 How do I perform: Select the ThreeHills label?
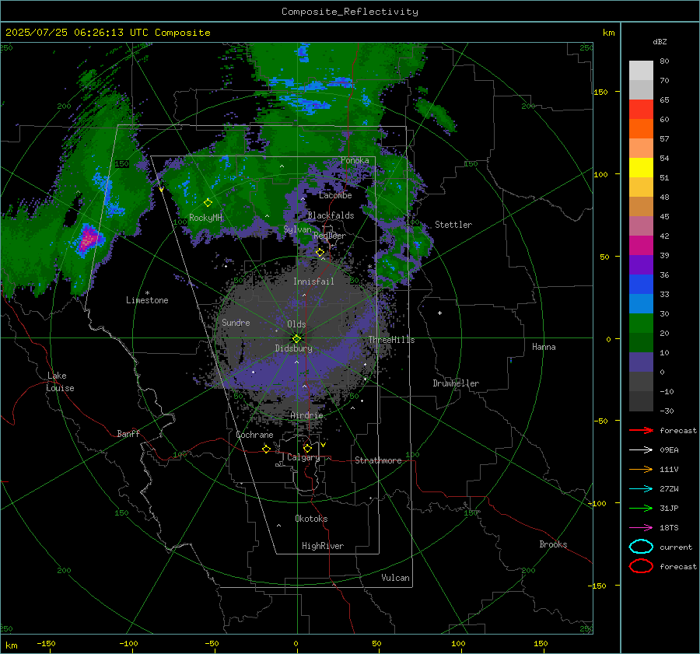(x=391, y=340)
